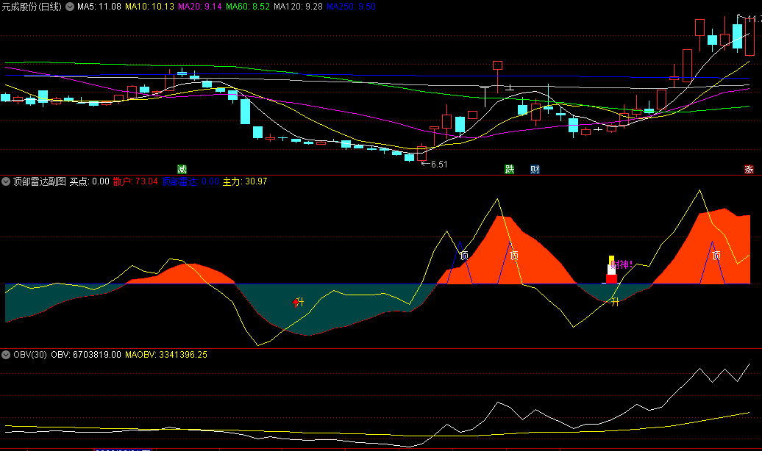
Task: Select the MA20: 9.14 legend value
Action: (x=200, y=7)
